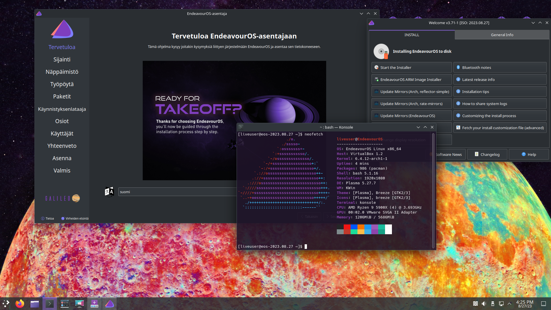Click the Osiot step in sidebar

62,121
